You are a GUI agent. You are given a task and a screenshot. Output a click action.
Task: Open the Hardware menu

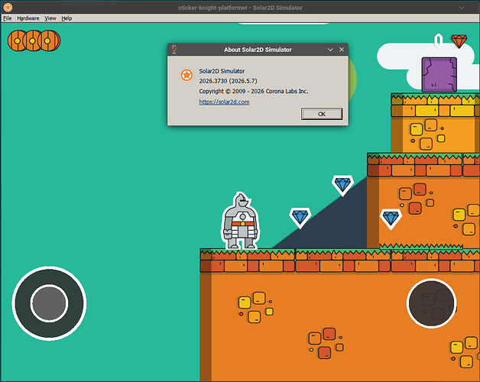[28, 18]
